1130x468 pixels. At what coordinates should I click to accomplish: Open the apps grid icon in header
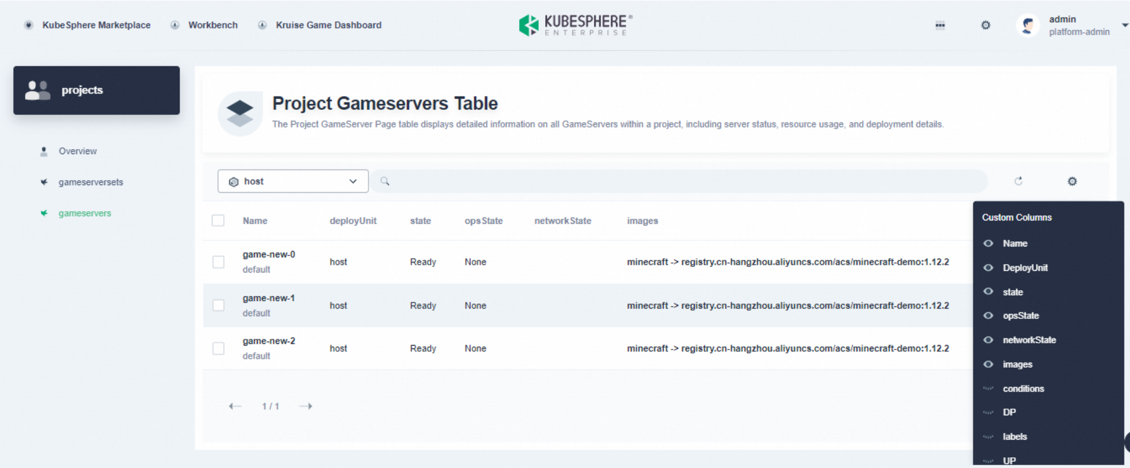940,25
